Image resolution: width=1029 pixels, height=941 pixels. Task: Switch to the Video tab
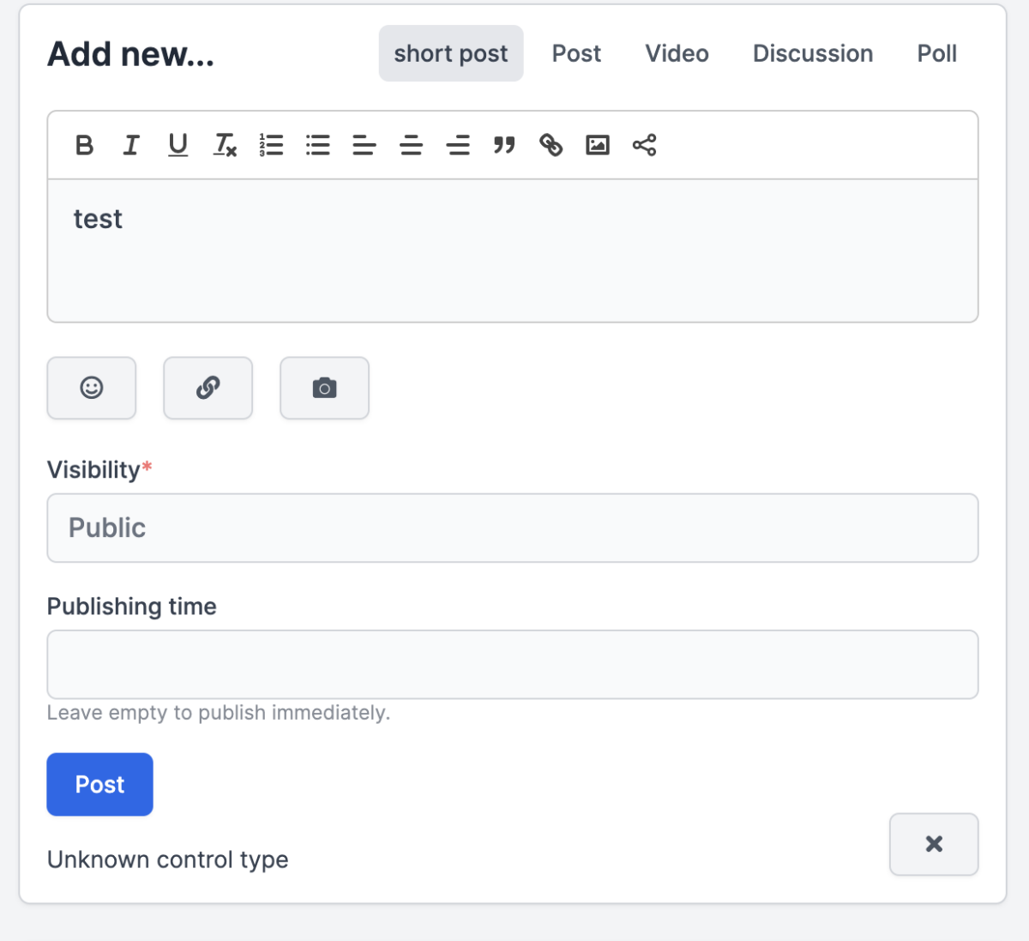point(677,53)
